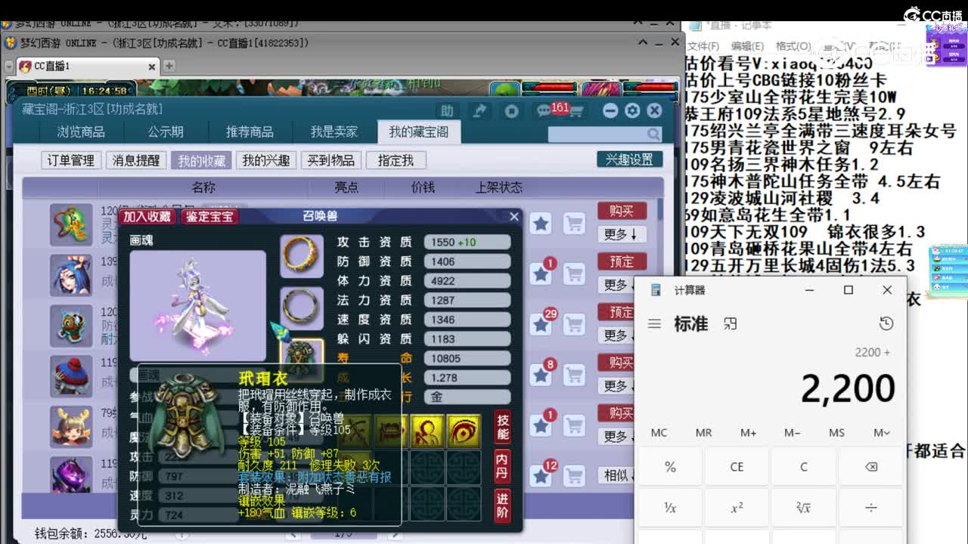Click the calculator M− key
Image resolution: width=968 pixels, height=544 pixels.
(x=793, y=433)
